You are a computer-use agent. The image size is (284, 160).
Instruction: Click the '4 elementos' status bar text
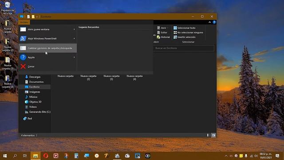[28, 135]
